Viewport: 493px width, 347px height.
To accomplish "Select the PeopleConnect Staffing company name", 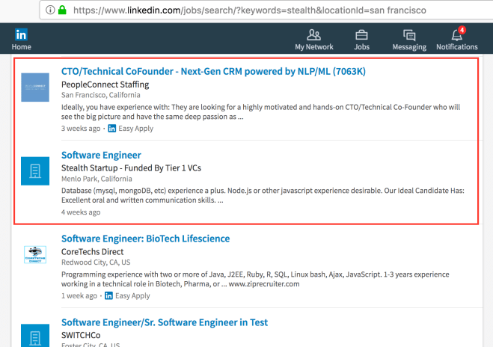I will coord(105,85).
